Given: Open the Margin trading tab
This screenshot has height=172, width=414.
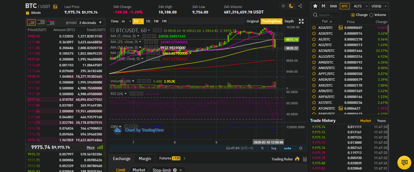Looking at the screenshot, I should click(145, 158).
